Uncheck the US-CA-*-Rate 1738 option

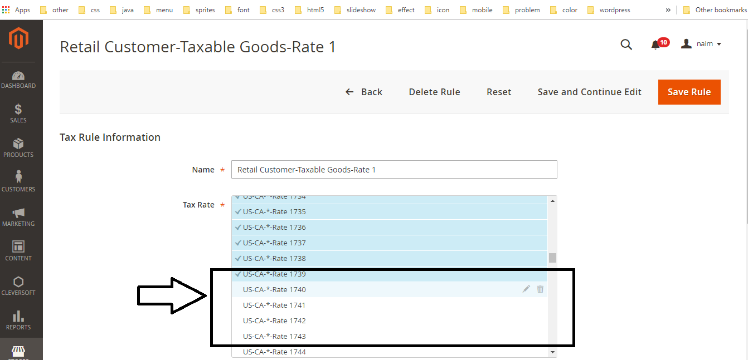[274, 258]
